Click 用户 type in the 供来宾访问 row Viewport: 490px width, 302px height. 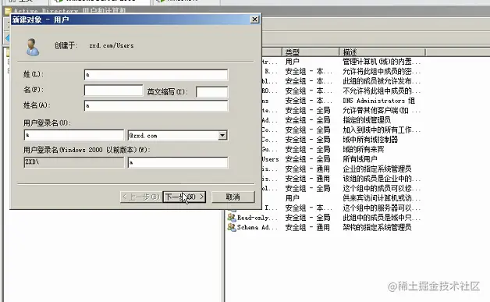point(292,198)
